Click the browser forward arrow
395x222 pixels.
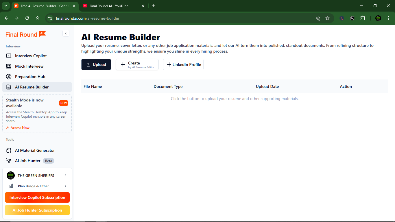pos(17,18)
